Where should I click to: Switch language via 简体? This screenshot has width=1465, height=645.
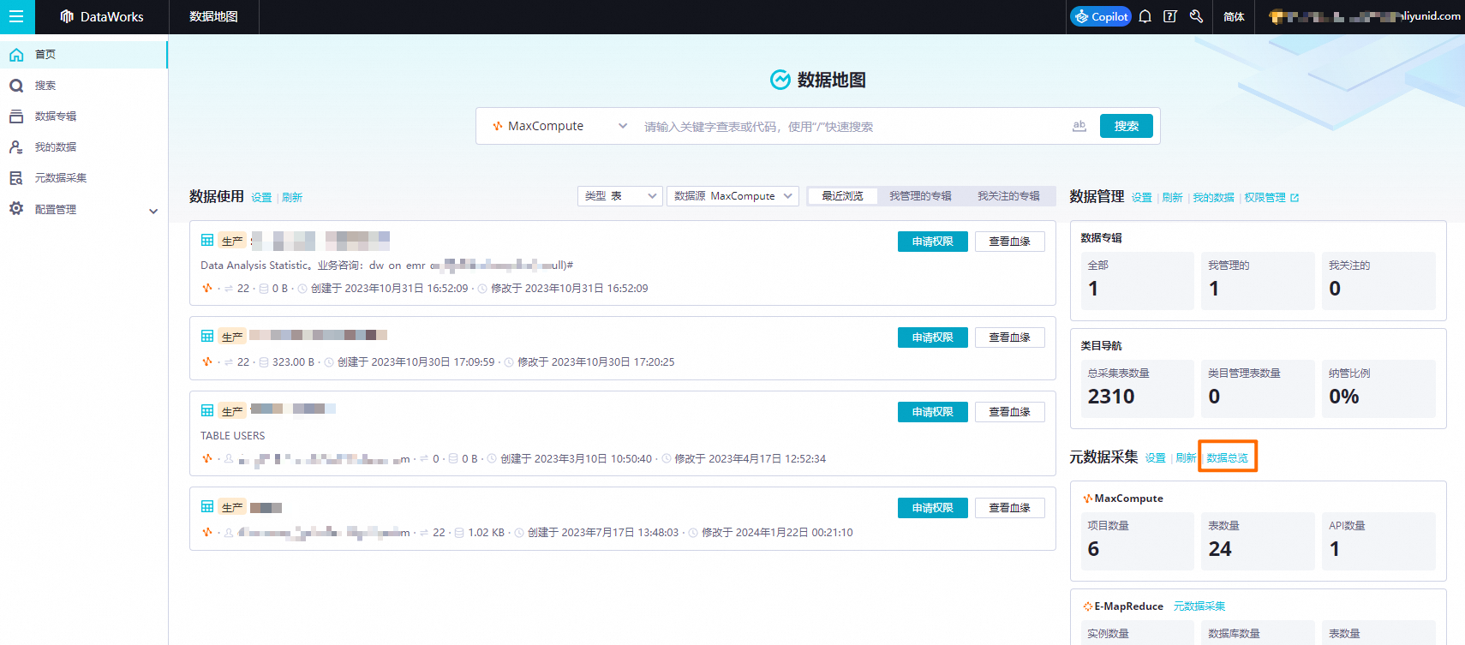pyautogui.click(x=1234, y=16)
